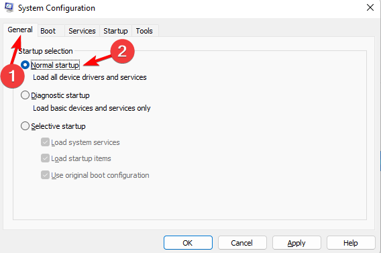Open Help for System Configuration
This screenshot has width=381, height=253.
[351, 242]
